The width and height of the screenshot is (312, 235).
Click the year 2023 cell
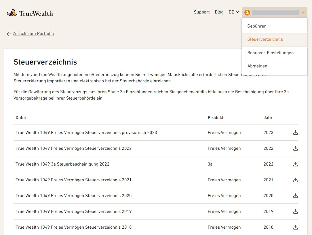tap(269, 133)
